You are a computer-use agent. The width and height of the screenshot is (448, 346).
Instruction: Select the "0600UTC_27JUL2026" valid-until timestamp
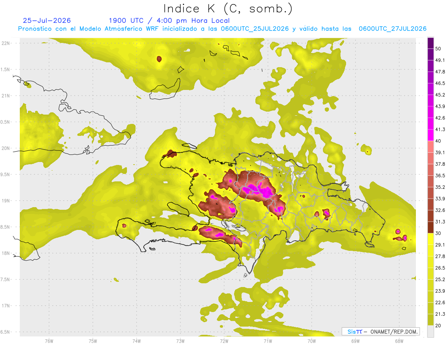392,29
